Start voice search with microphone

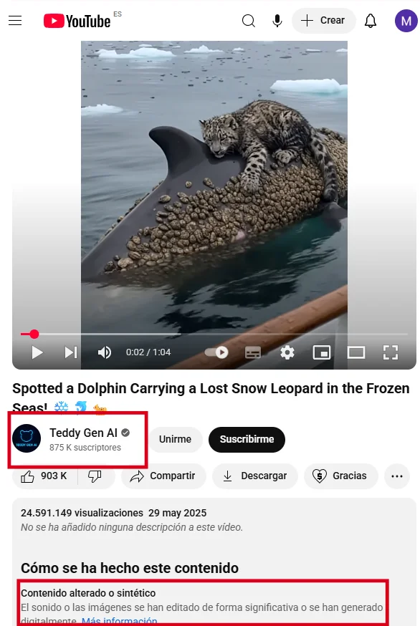click(x=277, y=20)
